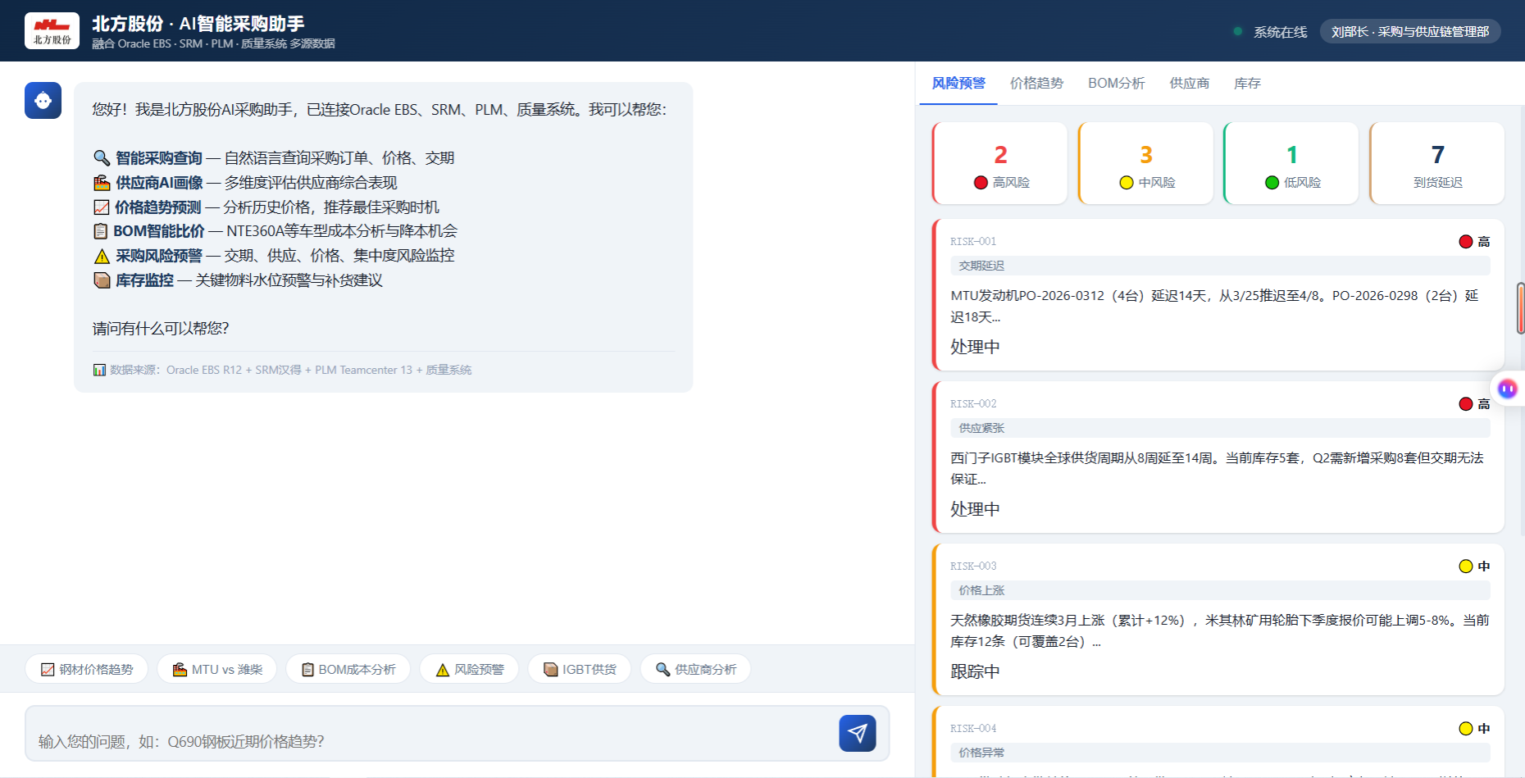Click 处理中 status on RISK-001
This screenshot has height=778, width=1525.
(975, 347)
